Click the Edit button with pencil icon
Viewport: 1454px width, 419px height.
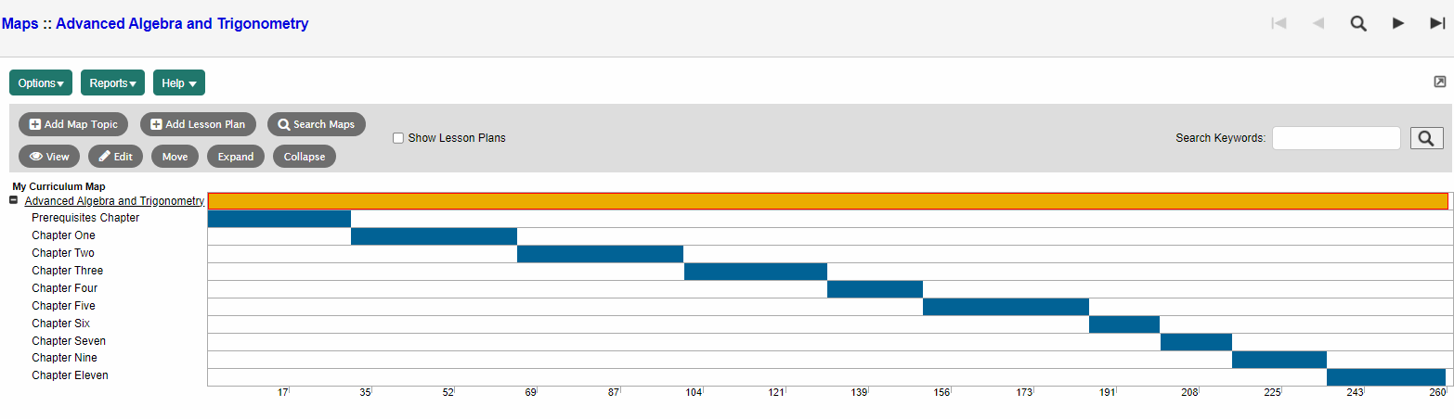click(x=116, y=157)
